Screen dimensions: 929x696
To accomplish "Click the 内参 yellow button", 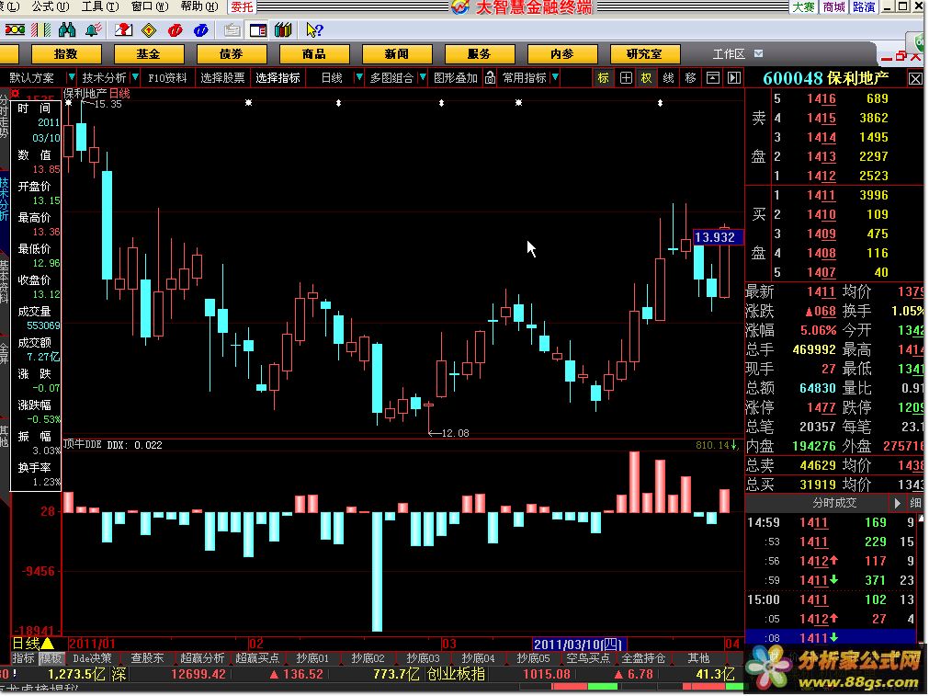I will (x=561, y=54).
